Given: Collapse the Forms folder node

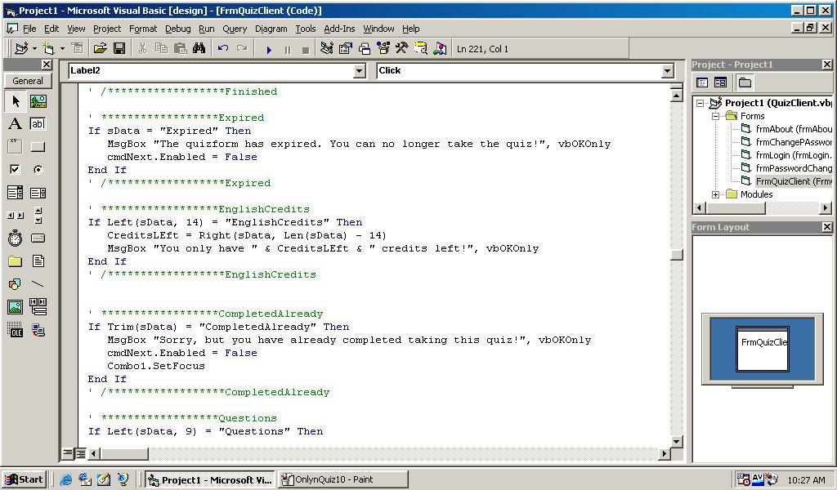Looking at the screenshot, I should (715, 116).
